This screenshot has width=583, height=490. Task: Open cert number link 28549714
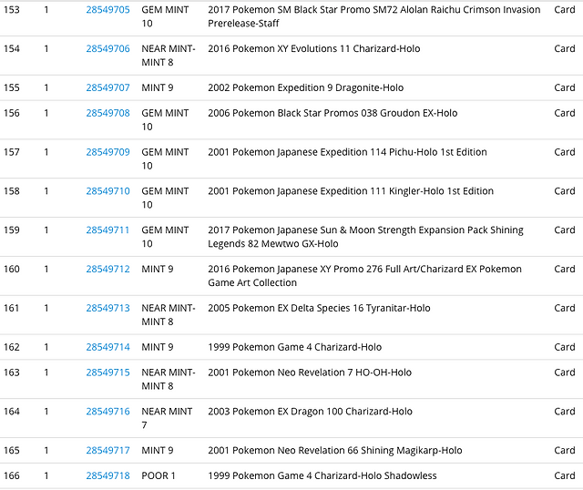[x=107, y=347]
